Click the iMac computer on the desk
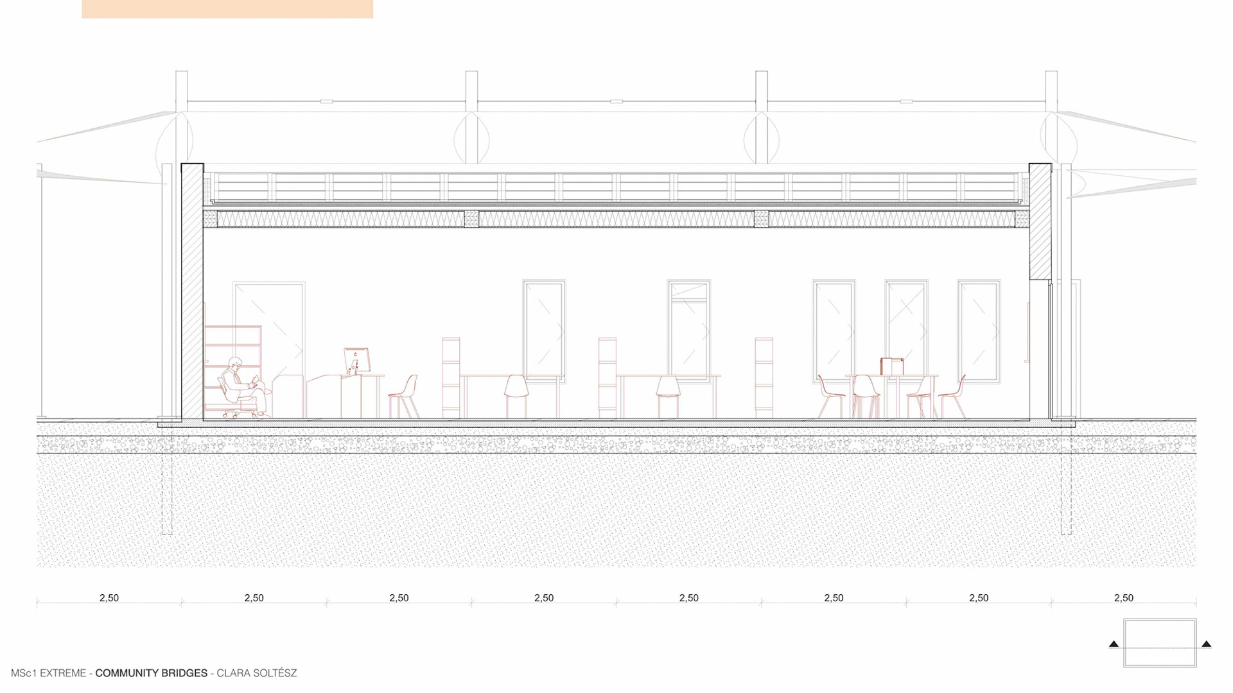The height and width of the screenshot is (693, 1233). pos(356,361)
